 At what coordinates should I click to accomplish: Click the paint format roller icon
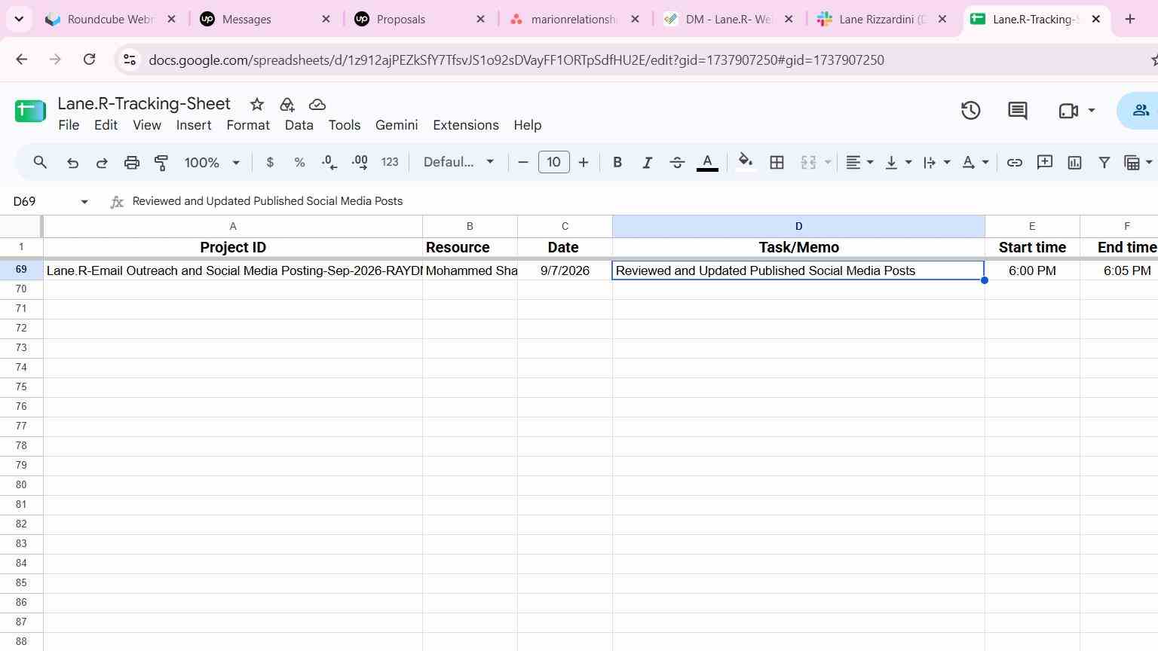[x=161, y=163]
